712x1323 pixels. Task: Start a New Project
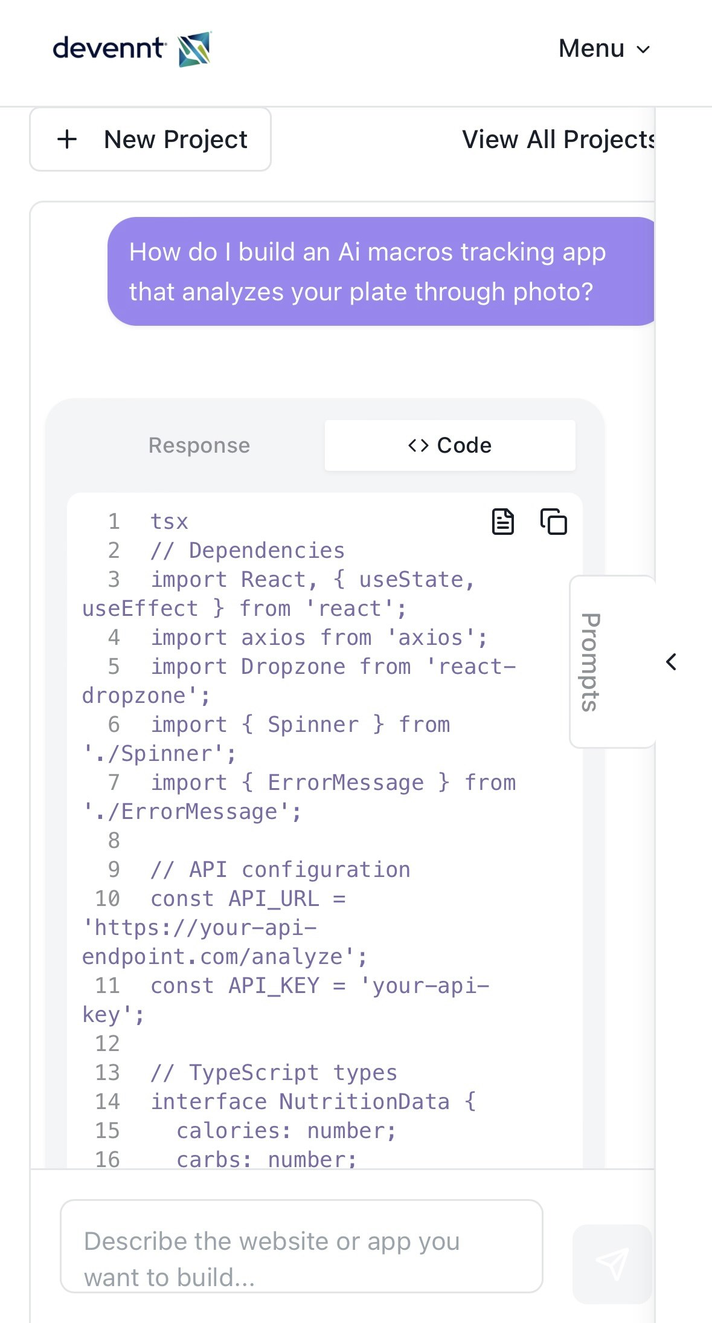click(150, 140)
